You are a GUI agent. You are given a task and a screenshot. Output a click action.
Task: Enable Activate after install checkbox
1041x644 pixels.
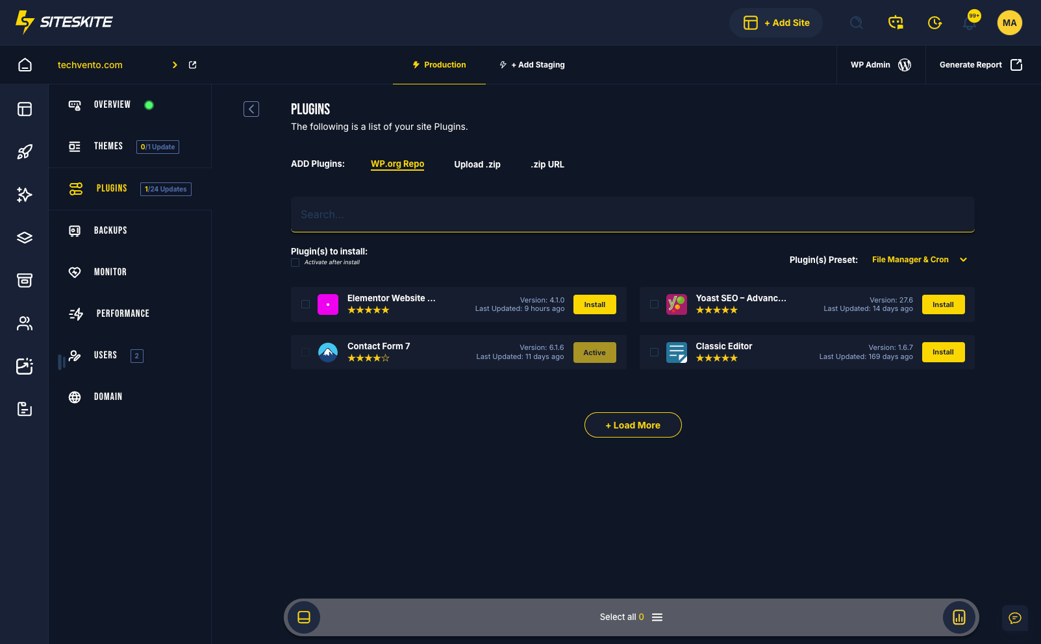coord(295,263)
